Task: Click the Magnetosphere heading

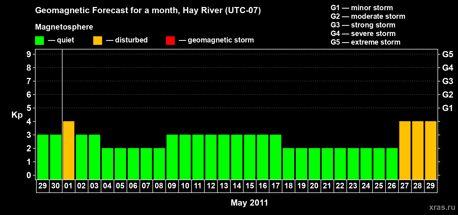Action: click(x=64, y=27)
